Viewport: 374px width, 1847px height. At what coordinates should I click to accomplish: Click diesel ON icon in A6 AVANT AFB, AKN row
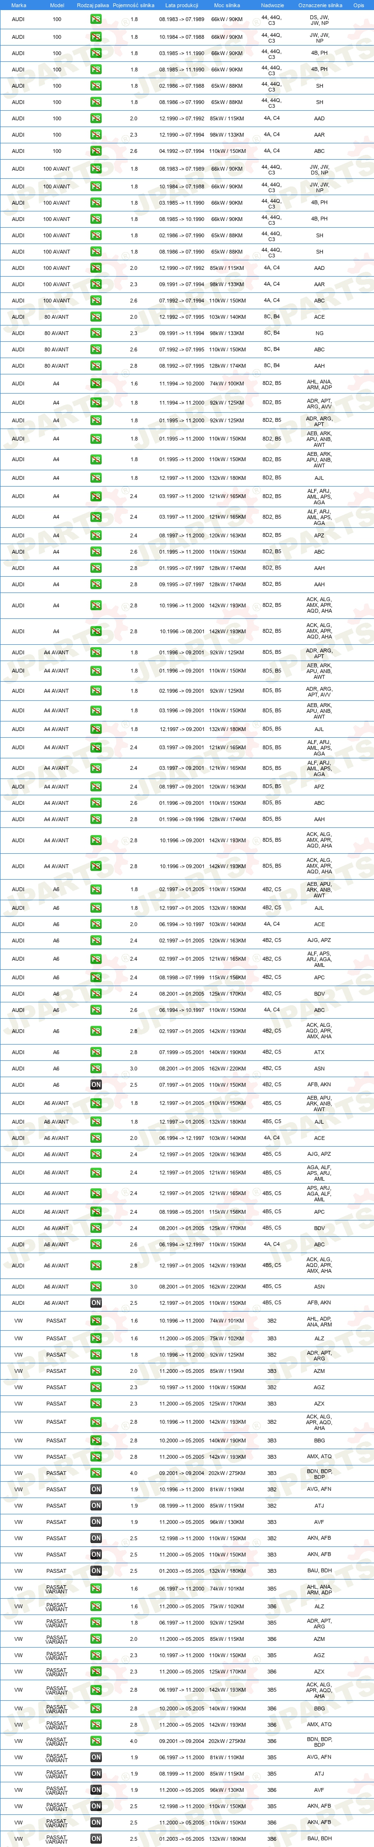pyautogui.click(x=96, y=1303)
